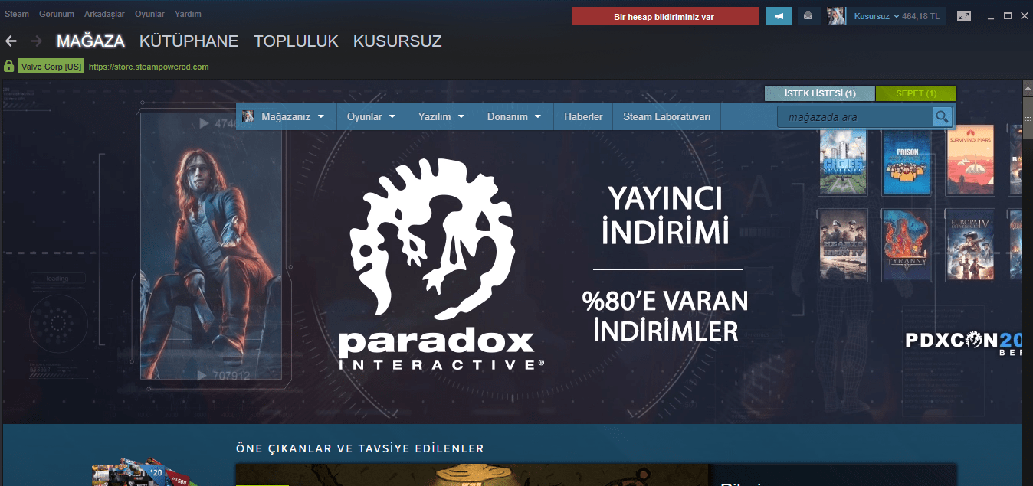1033x486 pixels.
Task: Switch to the MAĞAZA tab
Action: click(x=90, y=41)
